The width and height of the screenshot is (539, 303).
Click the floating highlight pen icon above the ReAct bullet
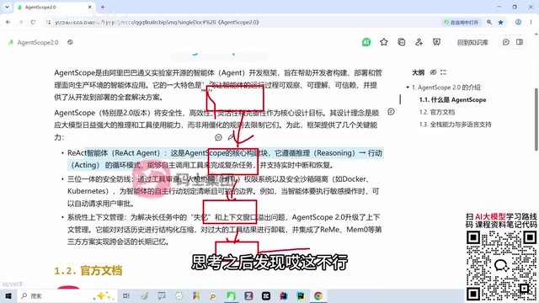(231, 137)
